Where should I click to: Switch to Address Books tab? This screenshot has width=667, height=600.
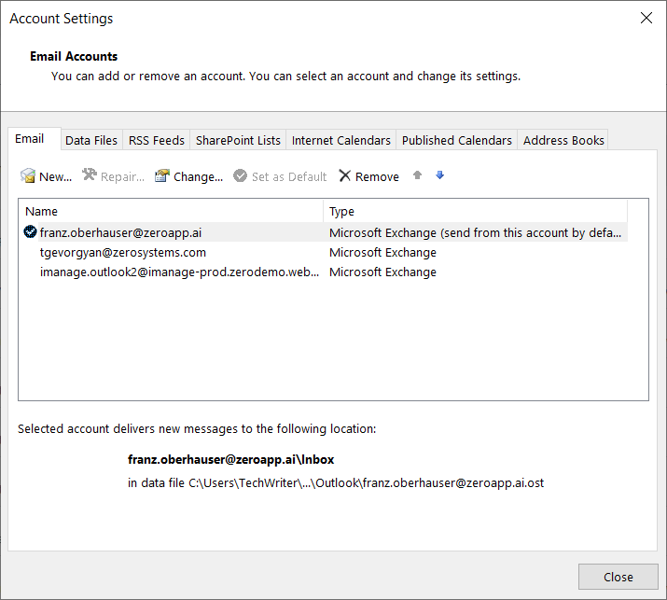[x=563, y=140]
